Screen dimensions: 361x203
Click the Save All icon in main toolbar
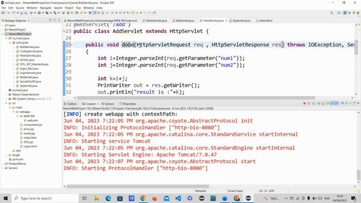click(x=25, y=13)
